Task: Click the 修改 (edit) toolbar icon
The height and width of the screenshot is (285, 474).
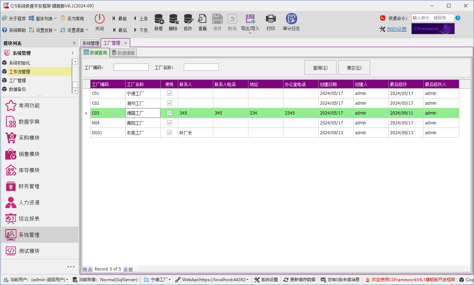Action: pos(188,22)
